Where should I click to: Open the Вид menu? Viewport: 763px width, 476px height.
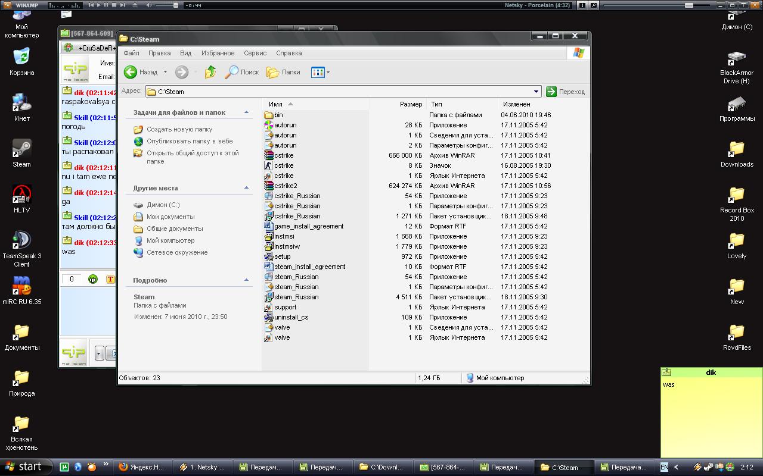(x=185, y=53)
